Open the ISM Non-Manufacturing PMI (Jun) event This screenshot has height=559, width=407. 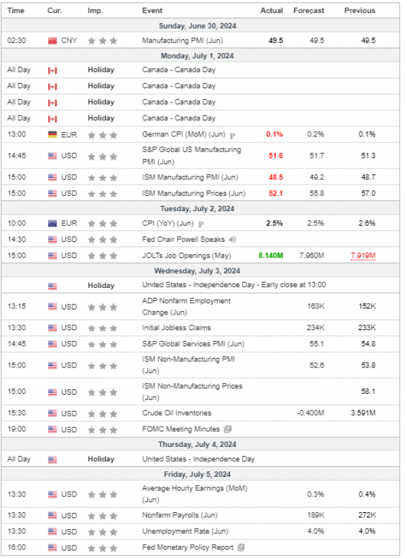[x=189, y=365]
